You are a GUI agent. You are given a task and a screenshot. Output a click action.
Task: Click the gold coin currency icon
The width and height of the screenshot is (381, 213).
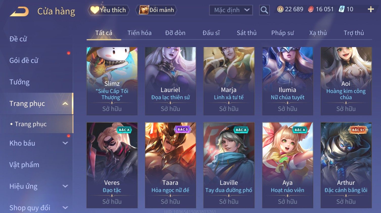(280, 9)
